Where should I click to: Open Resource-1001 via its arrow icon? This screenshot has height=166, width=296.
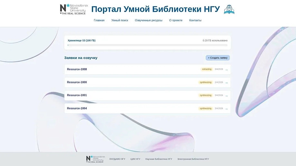click(226, 96)
